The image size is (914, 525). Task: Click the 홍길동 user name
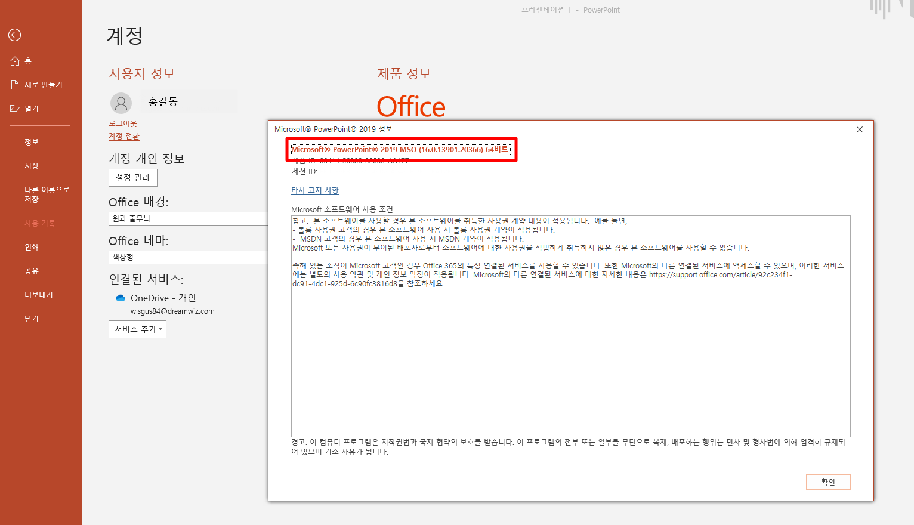point(163,102)
